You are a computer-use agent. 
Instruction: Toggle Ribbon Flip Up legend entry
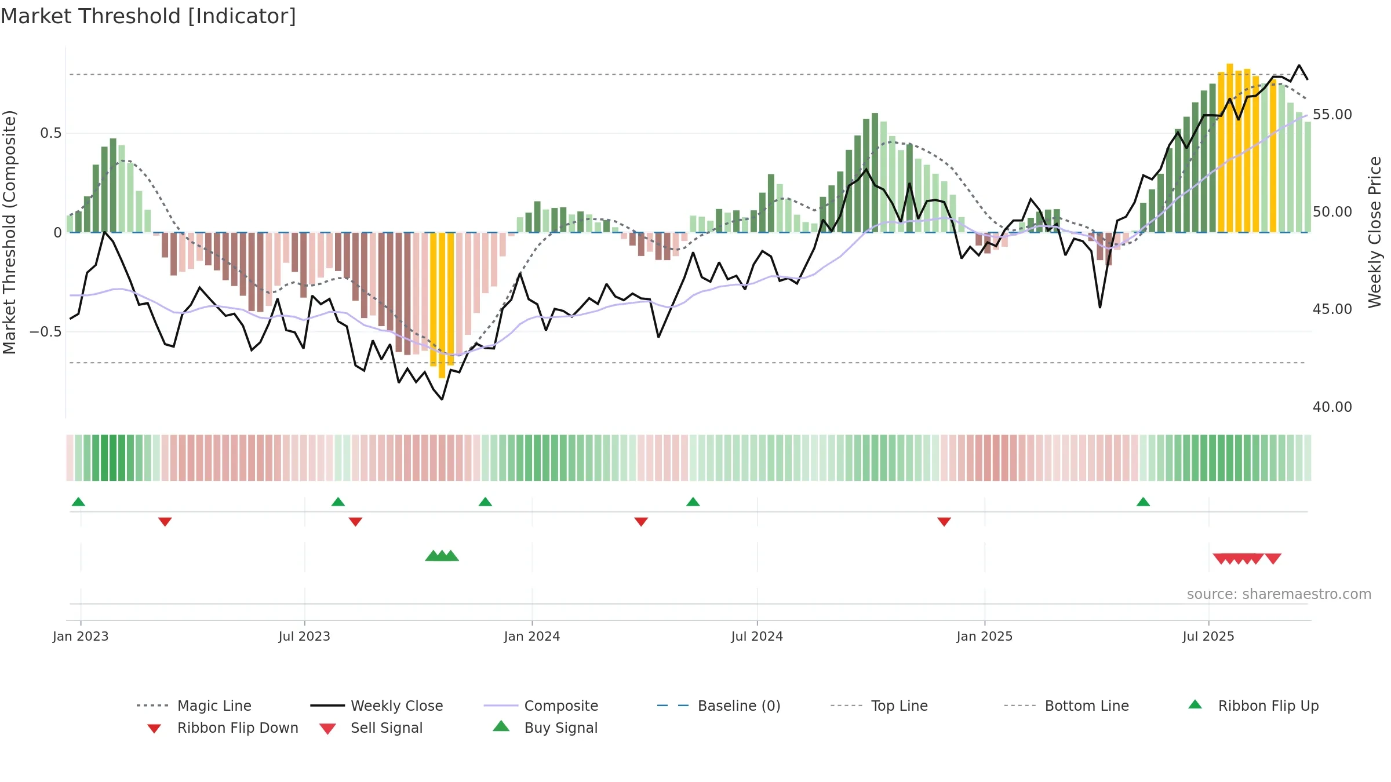point(1253,706)
